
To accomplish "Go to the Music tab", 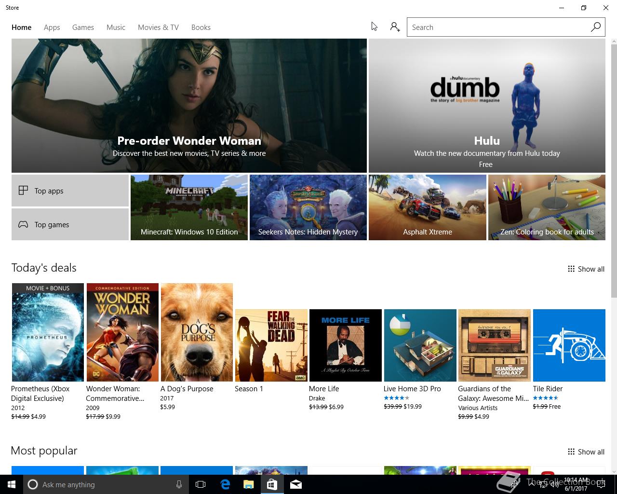I will point(116,27).
